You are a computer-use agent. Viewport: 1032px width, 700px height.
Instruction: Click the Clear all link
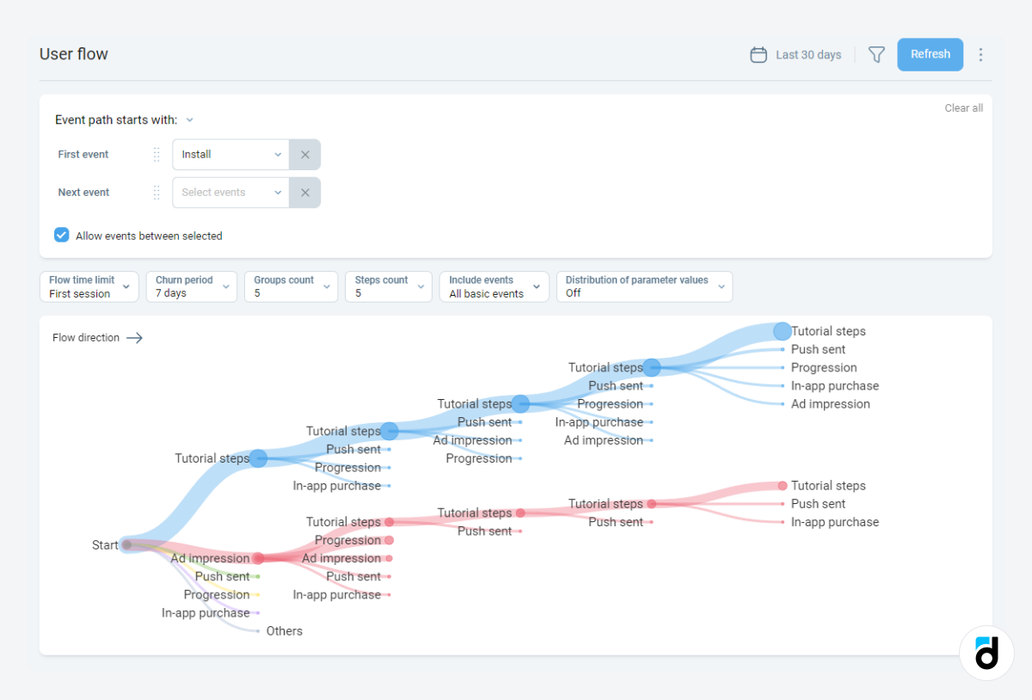[963, 108]
